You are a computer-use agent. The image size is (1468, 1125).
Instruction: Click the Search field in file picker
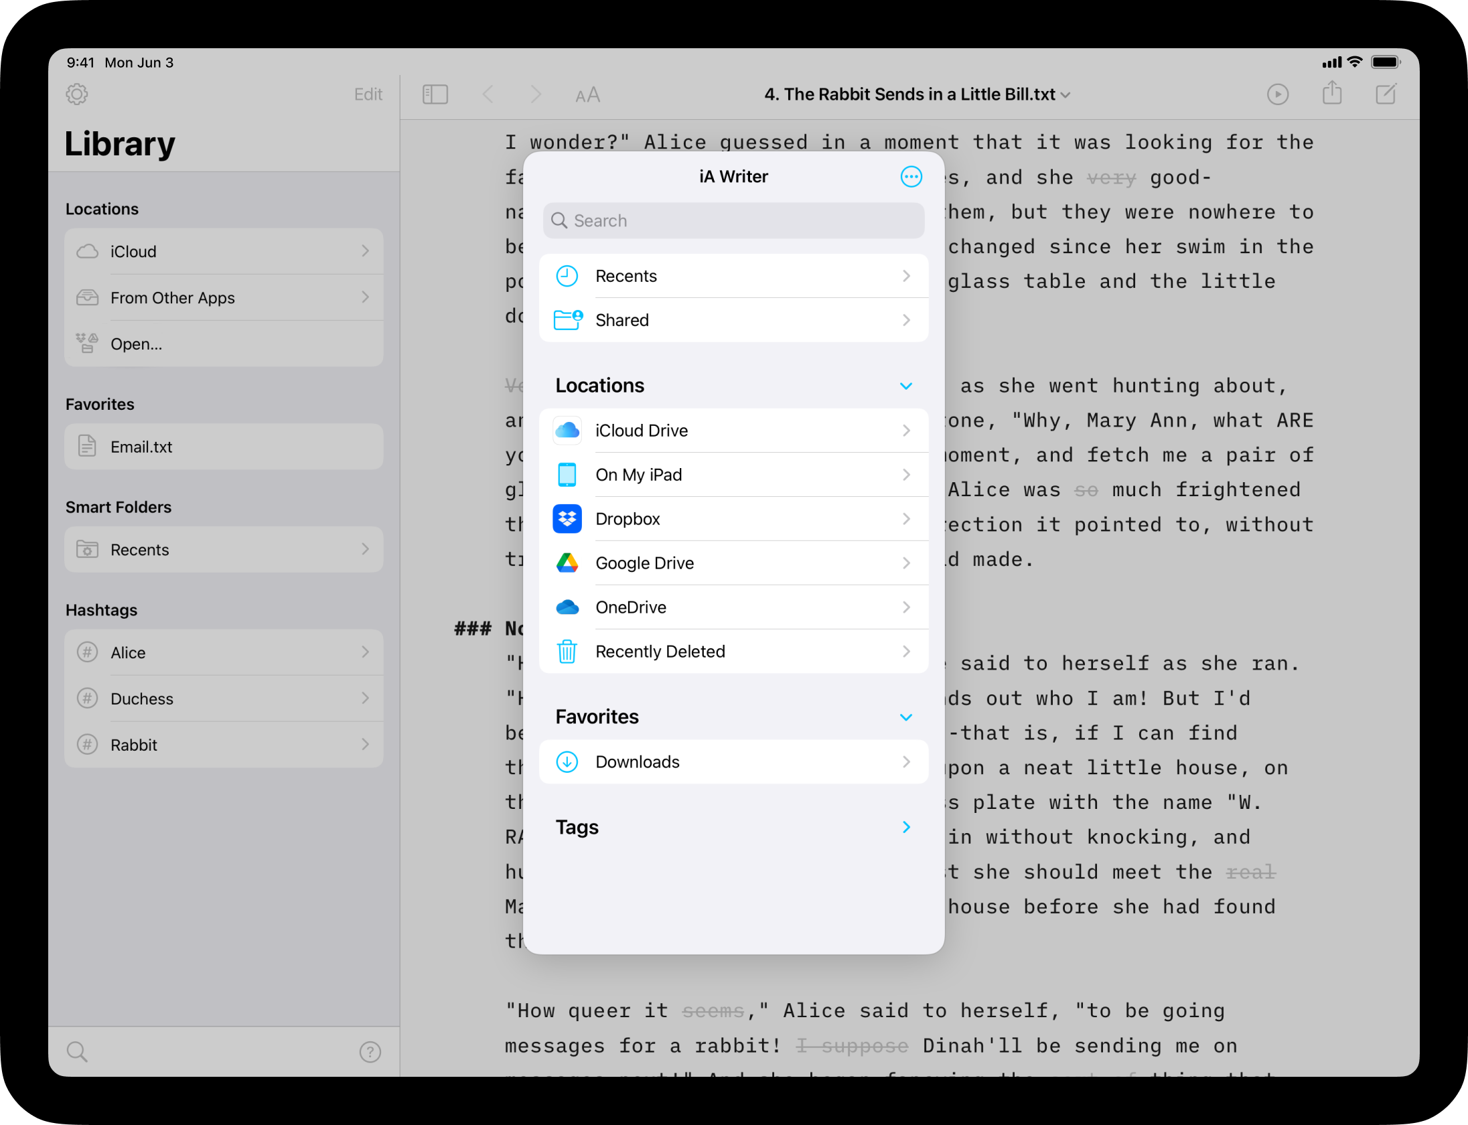734,221
